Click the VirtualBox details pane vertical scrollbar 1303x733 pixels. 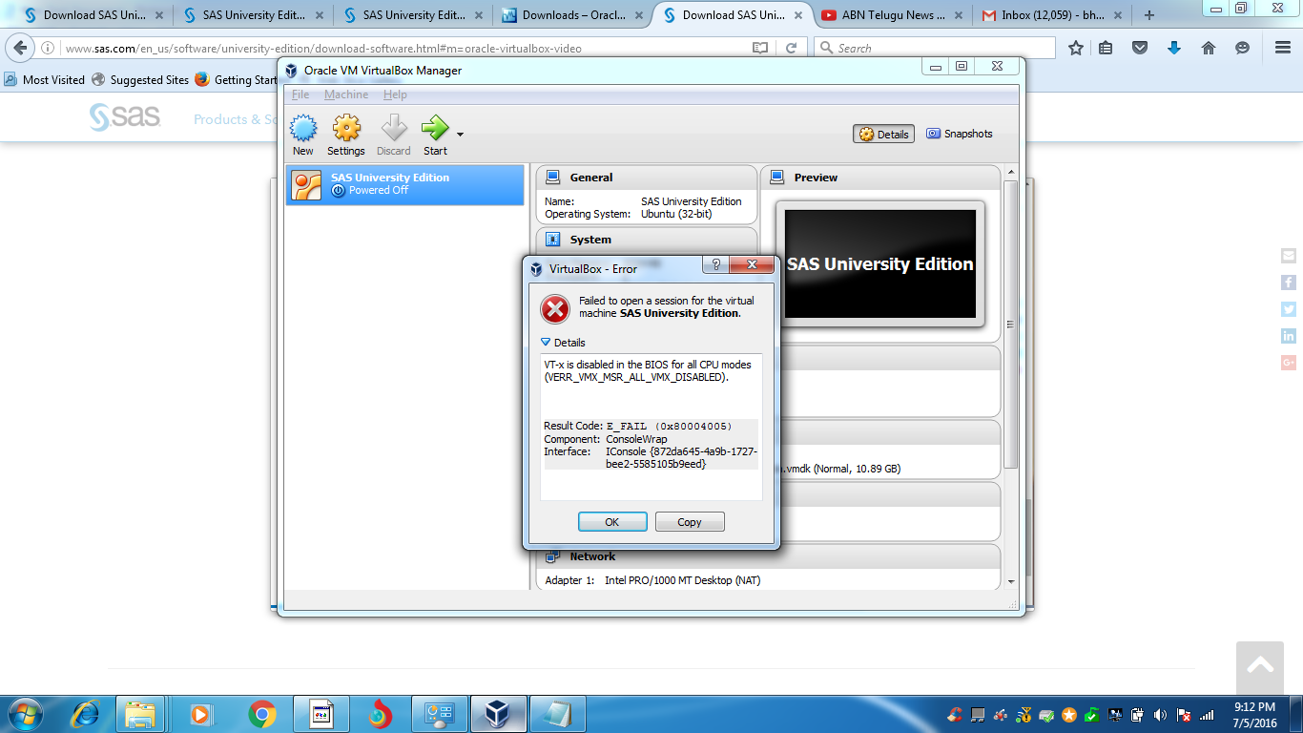click(x=1011, y=325)
